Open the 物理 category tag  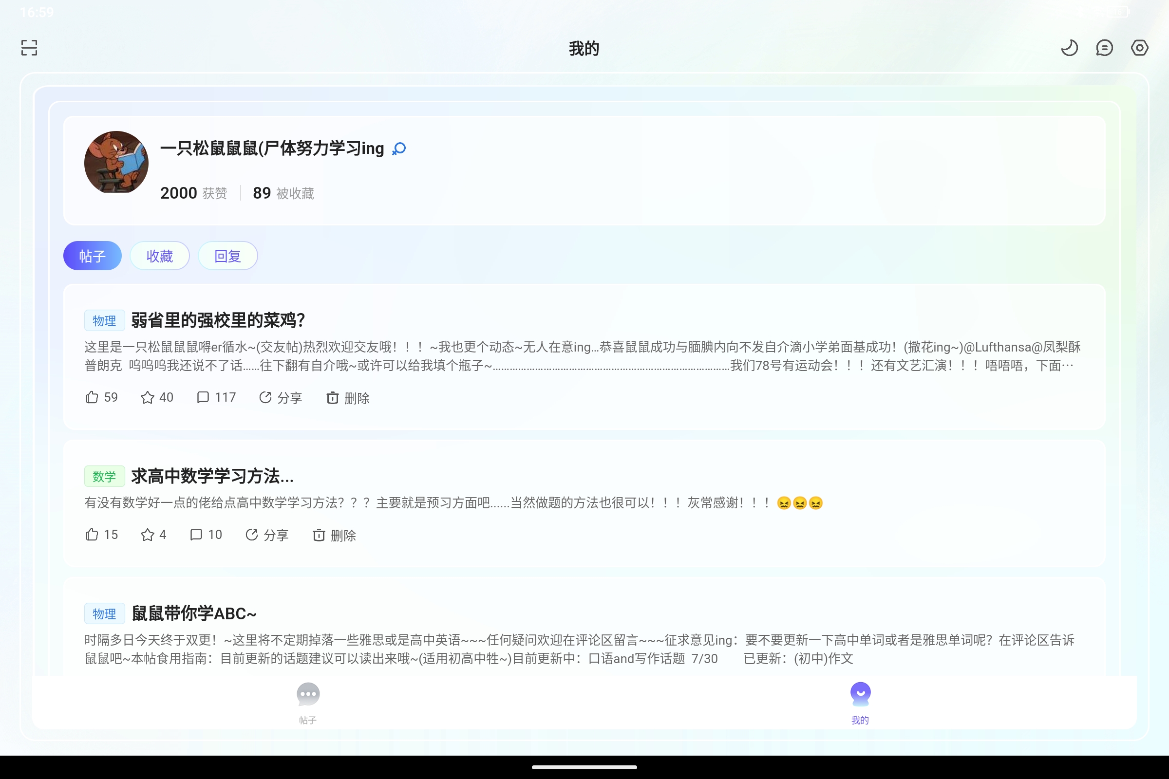[x=104, y=320]
